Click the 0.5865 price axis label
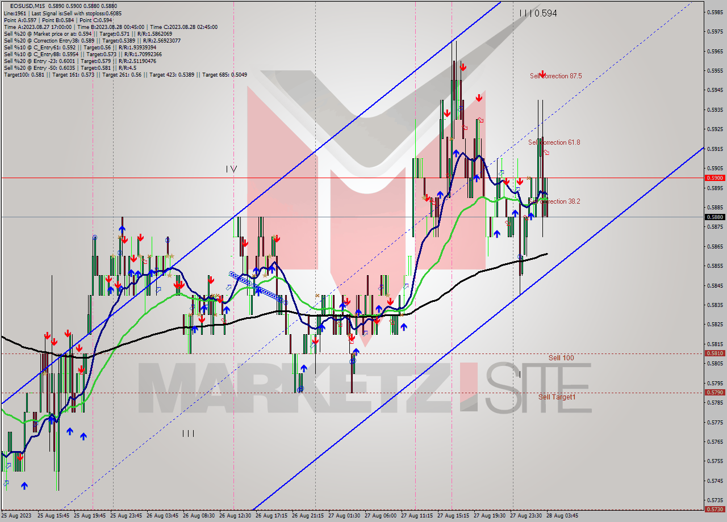Screen dimensions: 727x522 coord(715,247)
